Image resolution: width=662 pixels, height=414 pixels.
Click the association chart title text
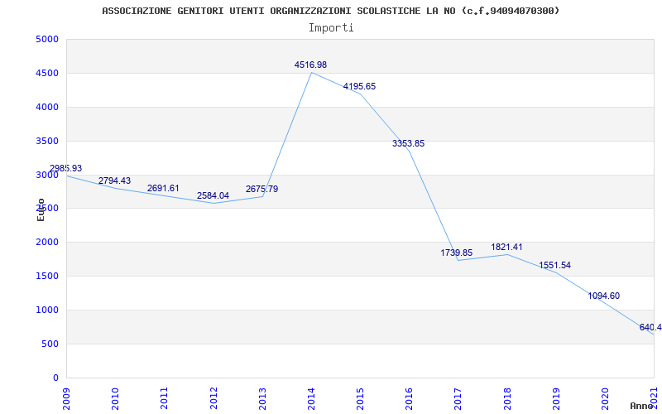[331, 11]
